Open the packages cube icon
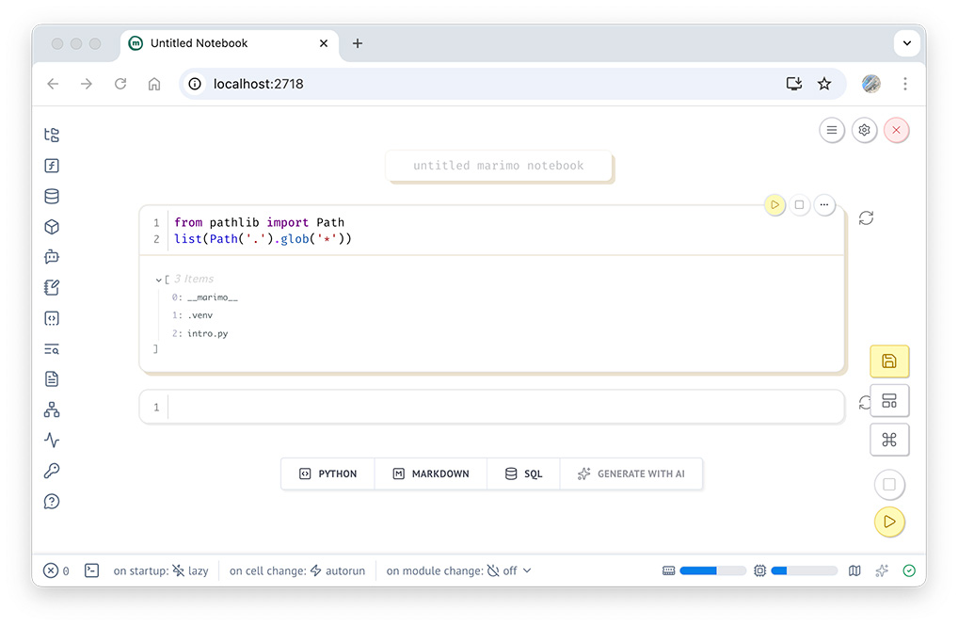958x626 pixels. 52,227
